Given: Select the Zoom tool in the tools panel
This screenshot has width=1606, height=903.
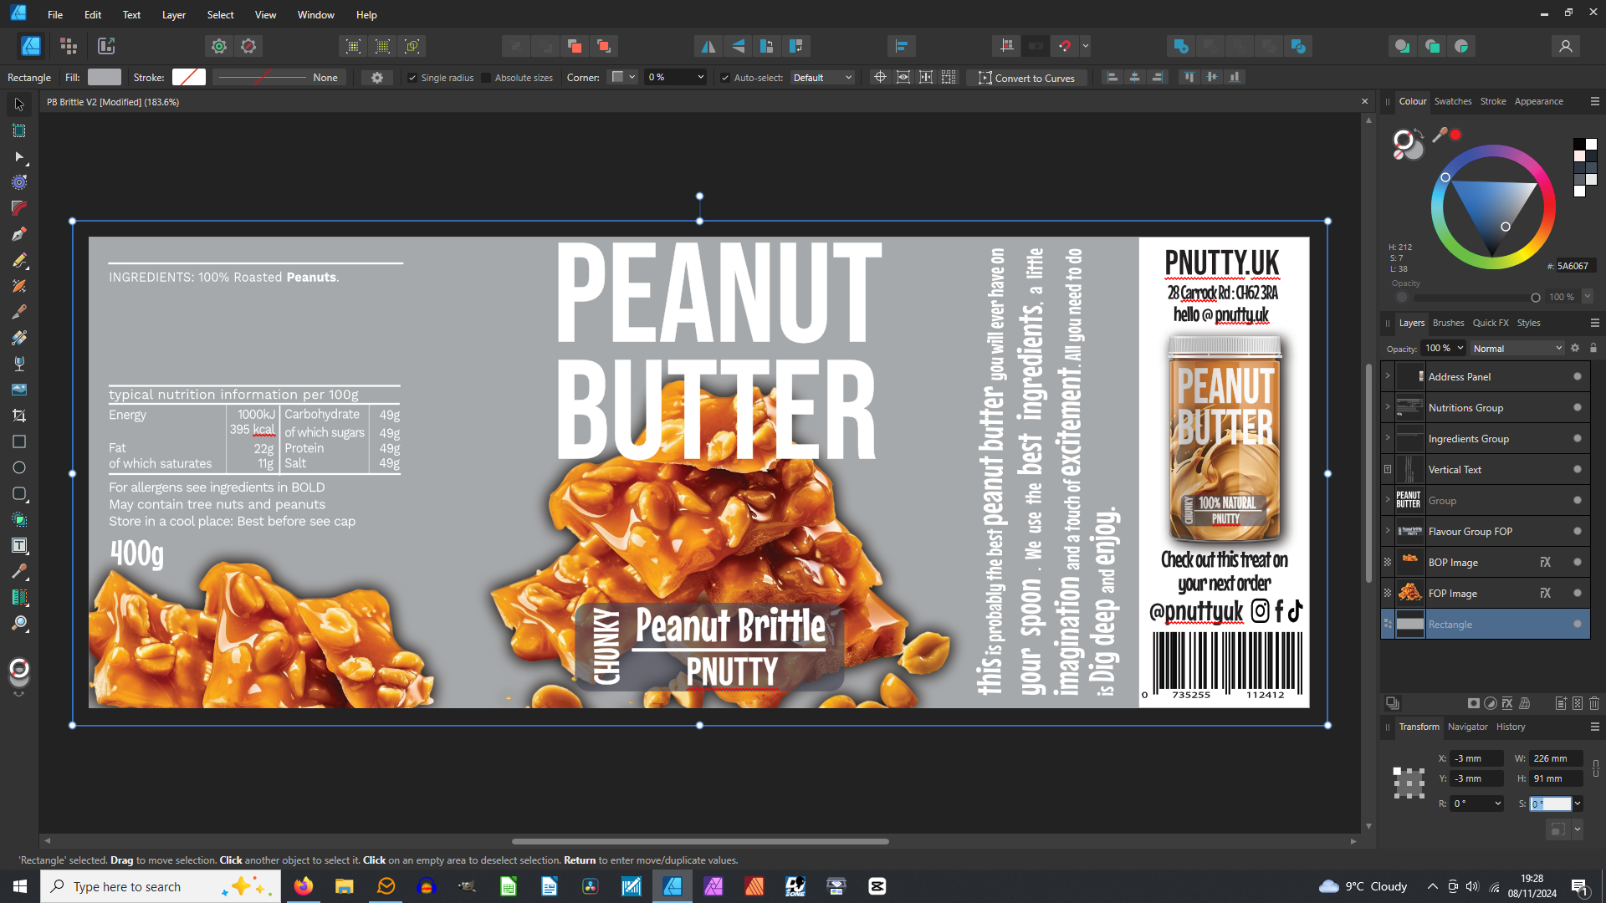Looking at the screenshot, I should click(19, 623).
